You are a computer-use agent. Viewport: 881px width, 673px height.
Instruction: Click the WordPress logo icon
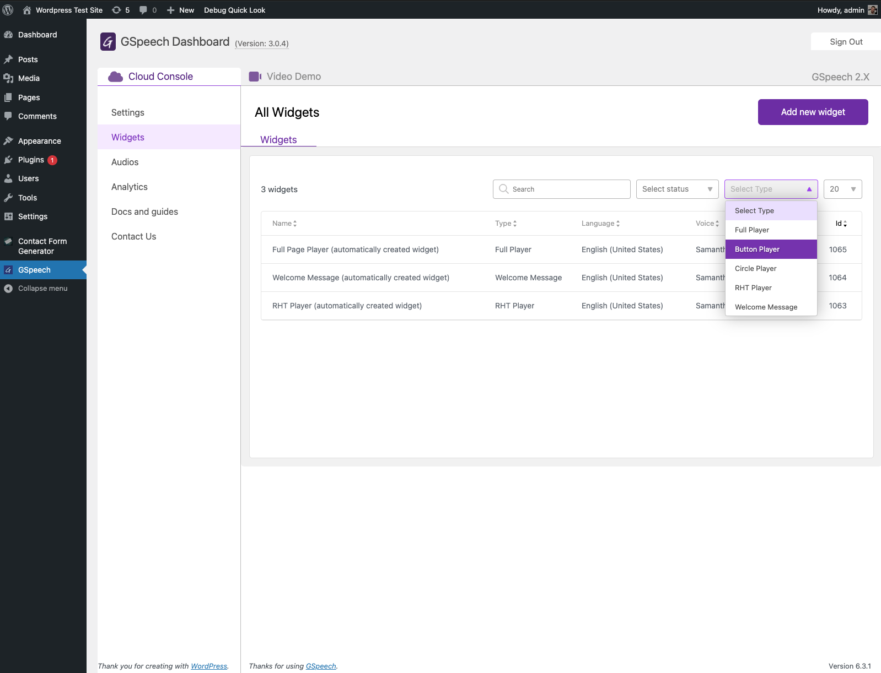point(8,10)
